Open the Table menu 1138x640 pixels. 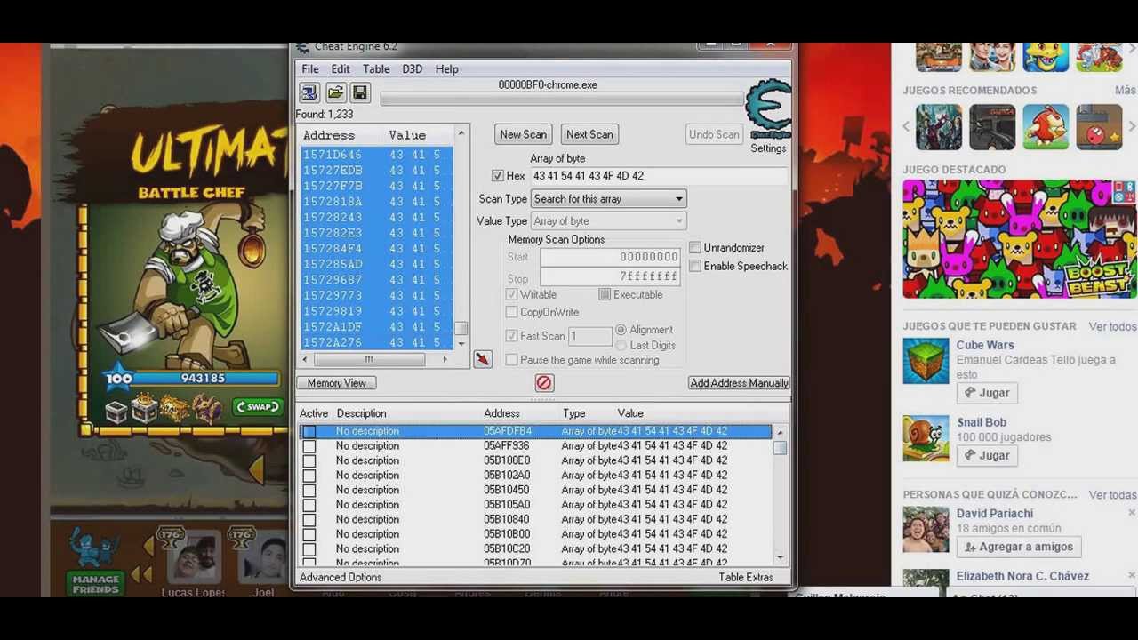[376, 69]
